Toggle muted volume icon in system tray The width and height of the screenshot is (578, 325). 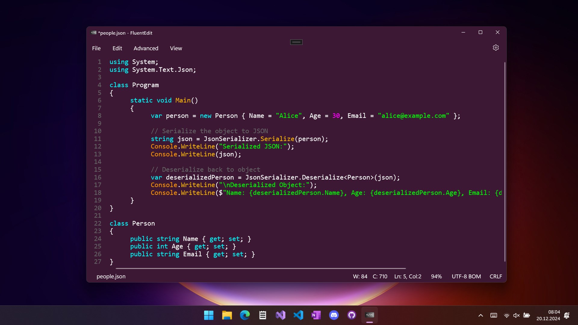tap(516, 315)
